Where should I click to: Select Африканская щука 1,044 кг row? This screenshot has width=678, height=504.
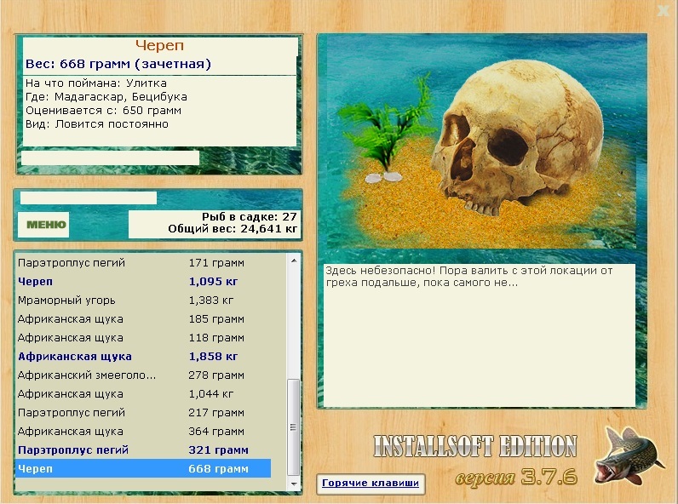143,394
